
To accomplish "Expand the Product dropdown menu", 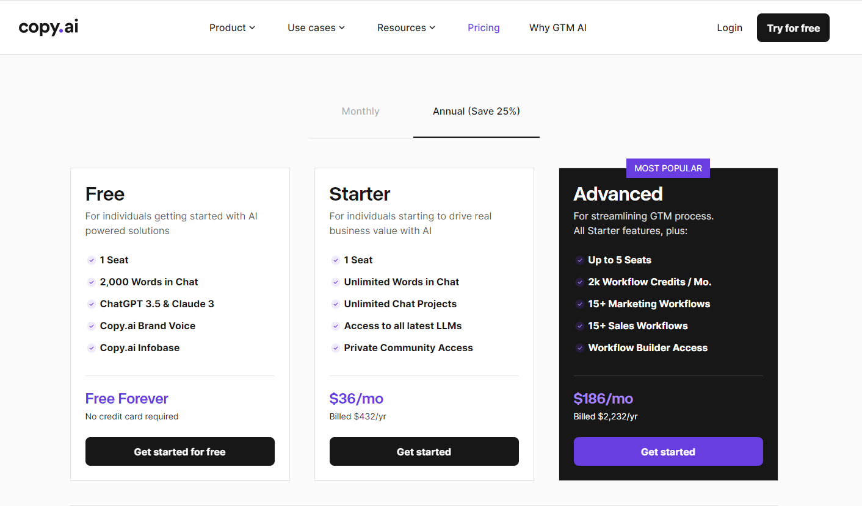I will tap(232, 27).
